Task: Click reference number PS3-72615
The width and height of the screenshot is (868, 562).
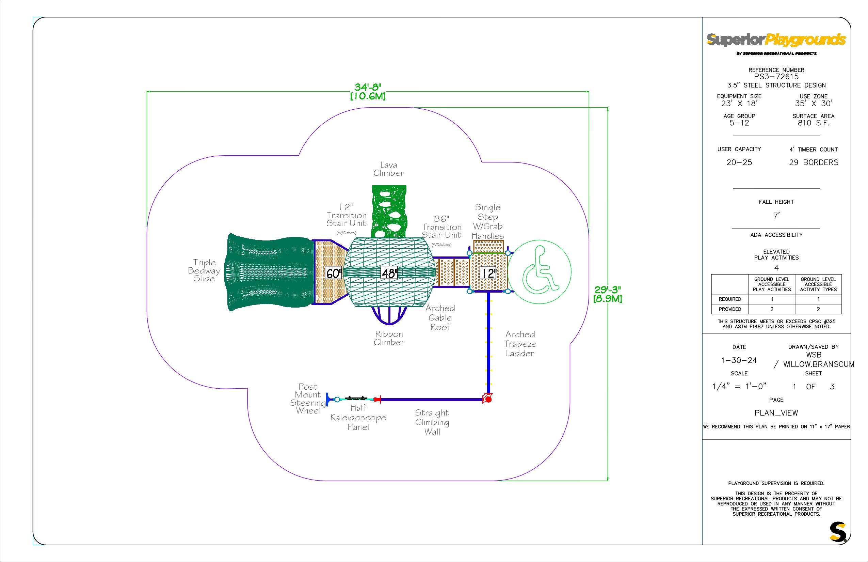Action: pos(776,77)
